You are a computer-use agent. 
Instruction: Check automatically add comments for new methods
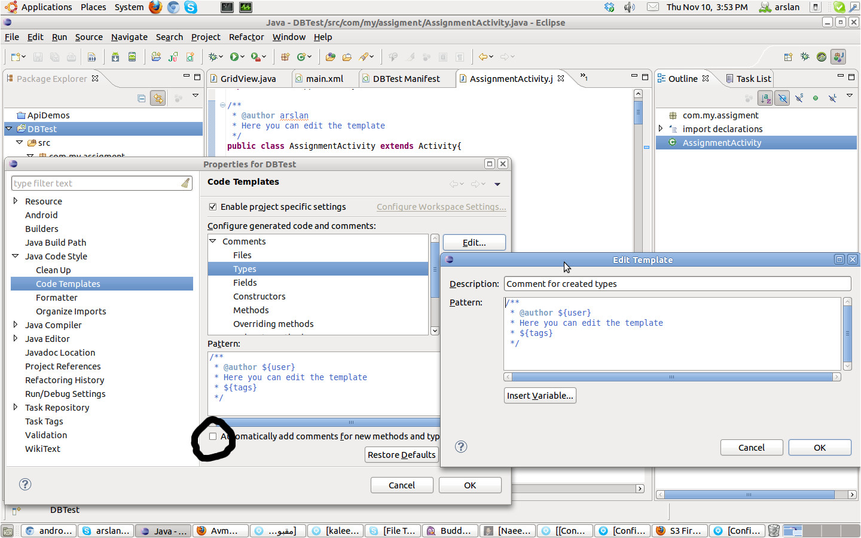click(213, 436)
